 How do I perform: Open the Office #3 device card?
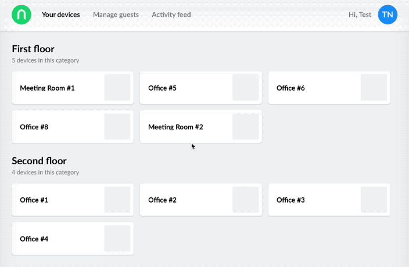pos(329,200)
